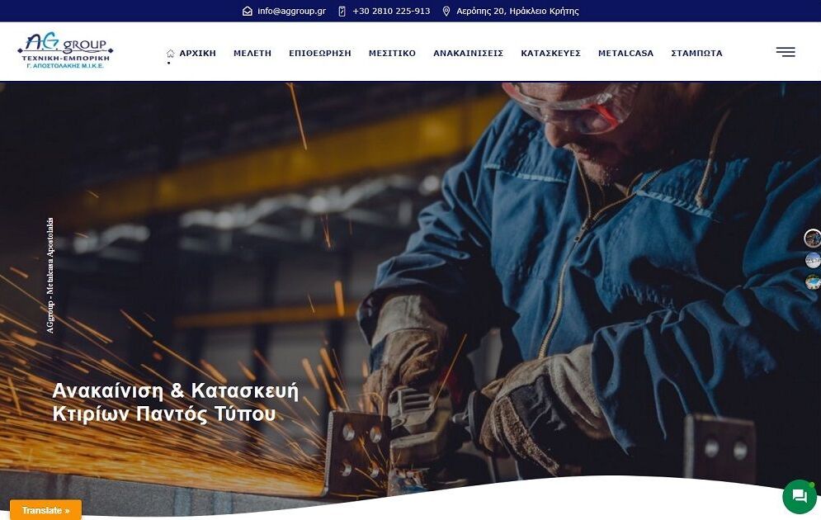The width and height of the screenshot is (821, 520).
Task: Select the first slide thumbnail on right edge
Action: pos(813,239)
